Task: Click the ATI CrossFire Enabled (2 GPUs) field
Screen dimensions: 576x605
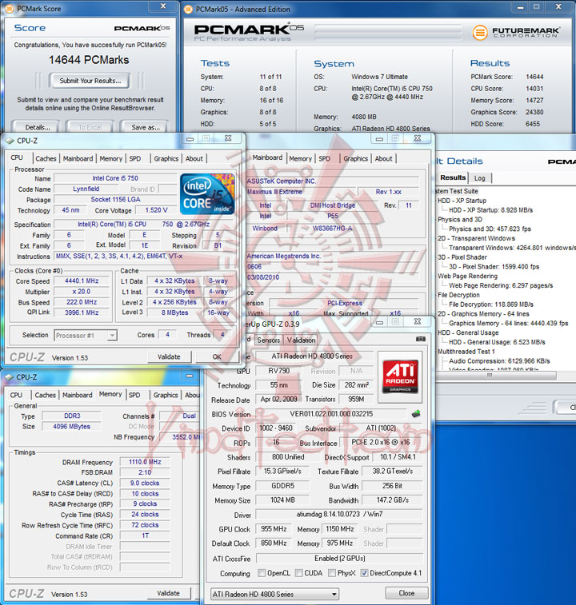Action: [339, 559]
